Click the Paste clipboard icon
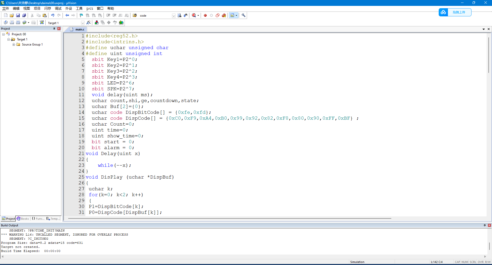Image resolution: width=492 pixels, height=265 pixels. [45, 15]
